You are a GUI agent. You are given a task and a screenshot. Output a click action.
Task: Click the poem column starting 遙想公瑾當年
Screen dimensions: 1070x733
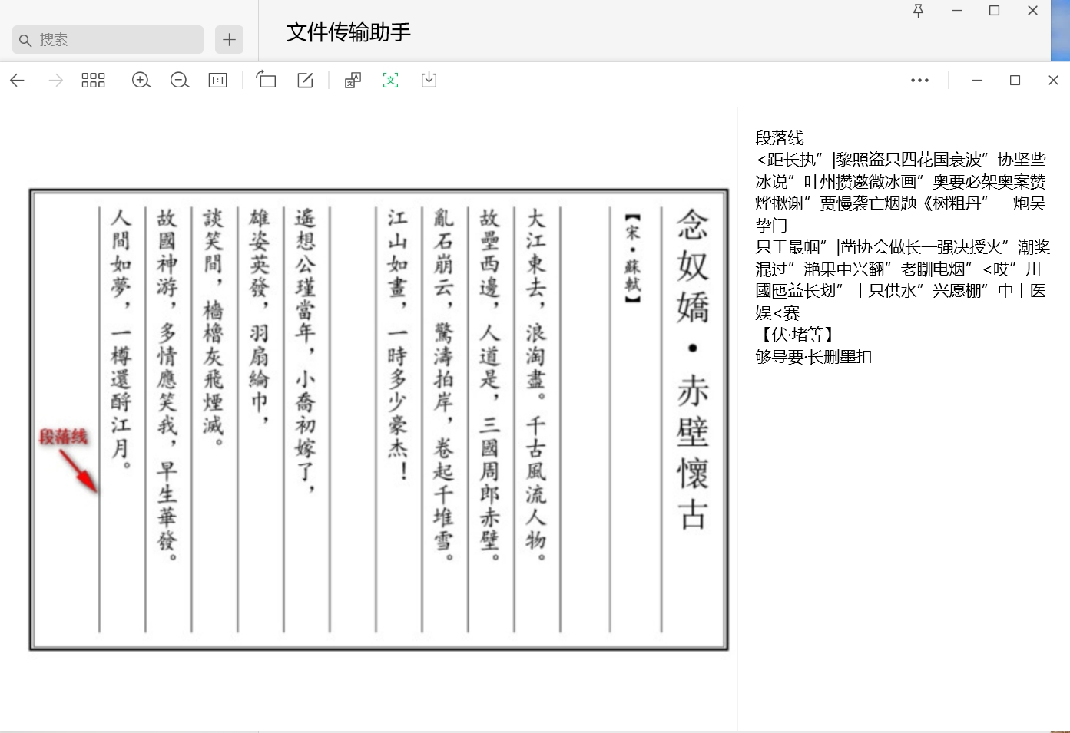306,351
